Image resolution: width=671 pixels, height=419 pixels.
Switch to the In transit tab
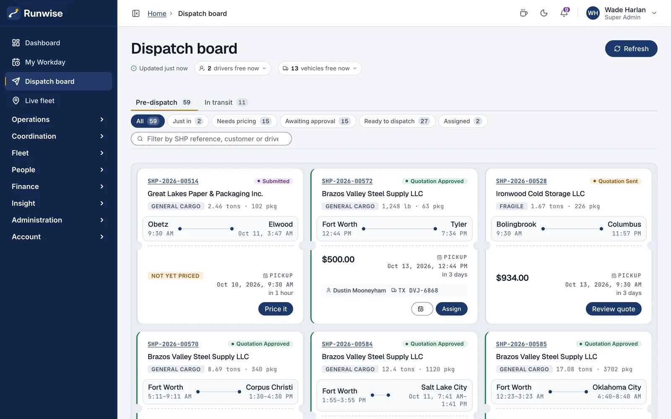pos(226,102)
